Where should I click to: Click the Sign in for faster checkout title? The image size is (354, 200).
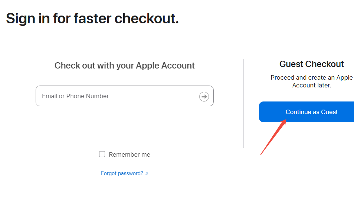pyautogui.click(x=92, y=18)
